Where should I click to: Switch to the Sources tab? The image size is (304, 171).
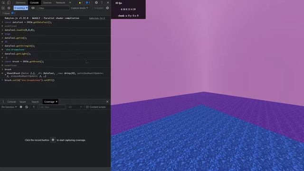pyautogui.click(x=47, y=2)
